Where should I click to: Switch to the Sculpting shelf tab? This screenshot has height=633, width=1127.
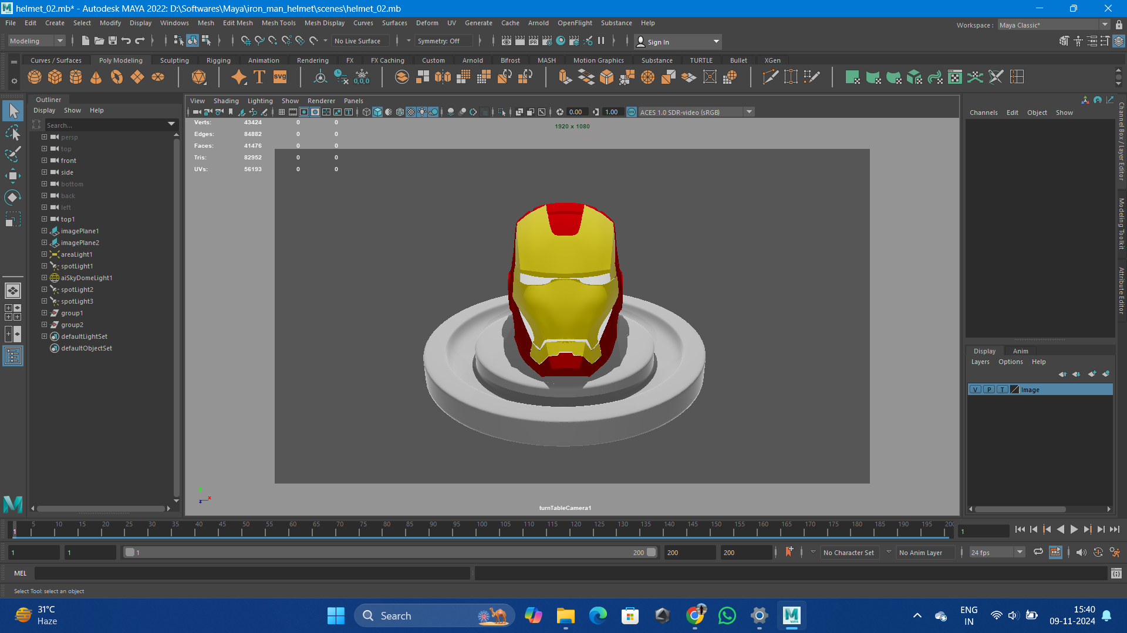click(x=174, y=60)
